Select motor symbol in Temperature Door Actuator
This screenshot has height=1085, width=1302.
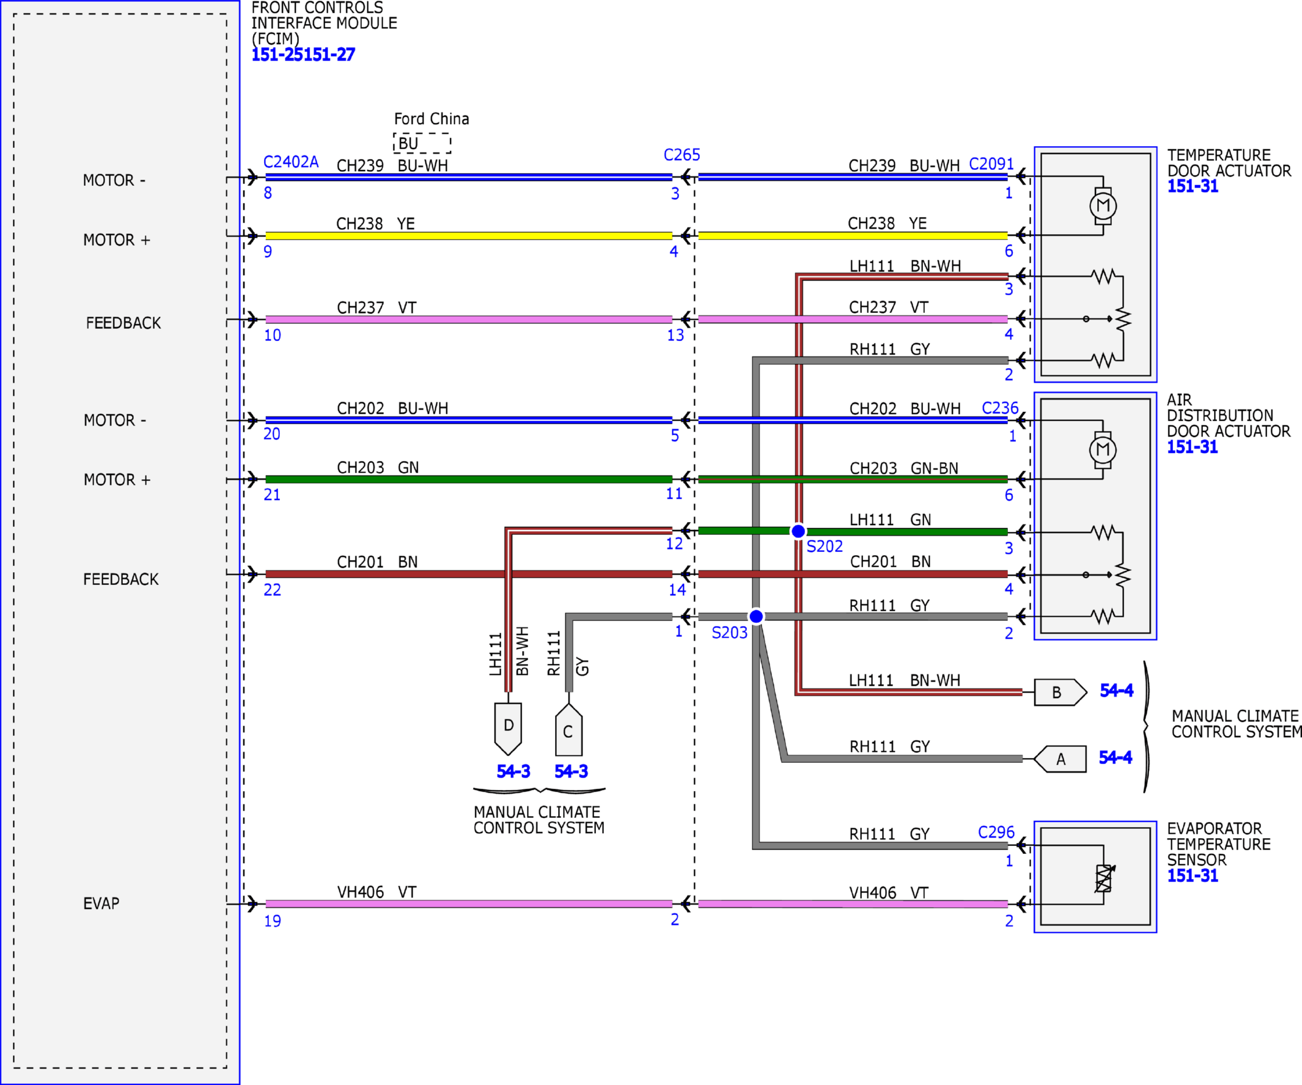[1103, 206]
